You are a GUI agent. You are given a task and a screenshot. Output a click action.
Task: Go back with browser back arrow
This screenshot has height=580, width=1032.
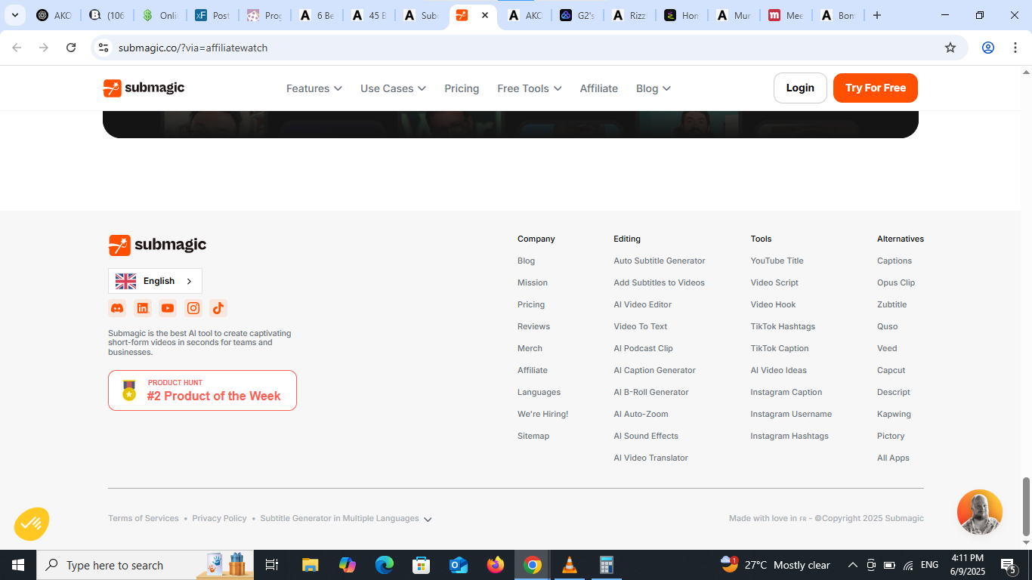pyautogui.click(x=17, y=48)
